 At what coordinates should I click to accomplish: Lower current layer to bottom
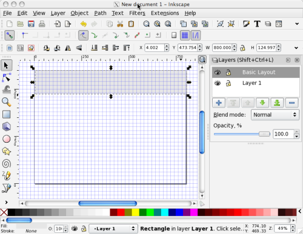(x=277, y=103)
